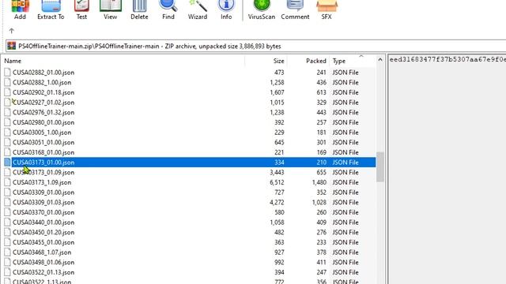The height and width of the screenshot is (284, 506).
Task: Click highlighted file CUSA03173_01.00.json
Action: [43, 163]
